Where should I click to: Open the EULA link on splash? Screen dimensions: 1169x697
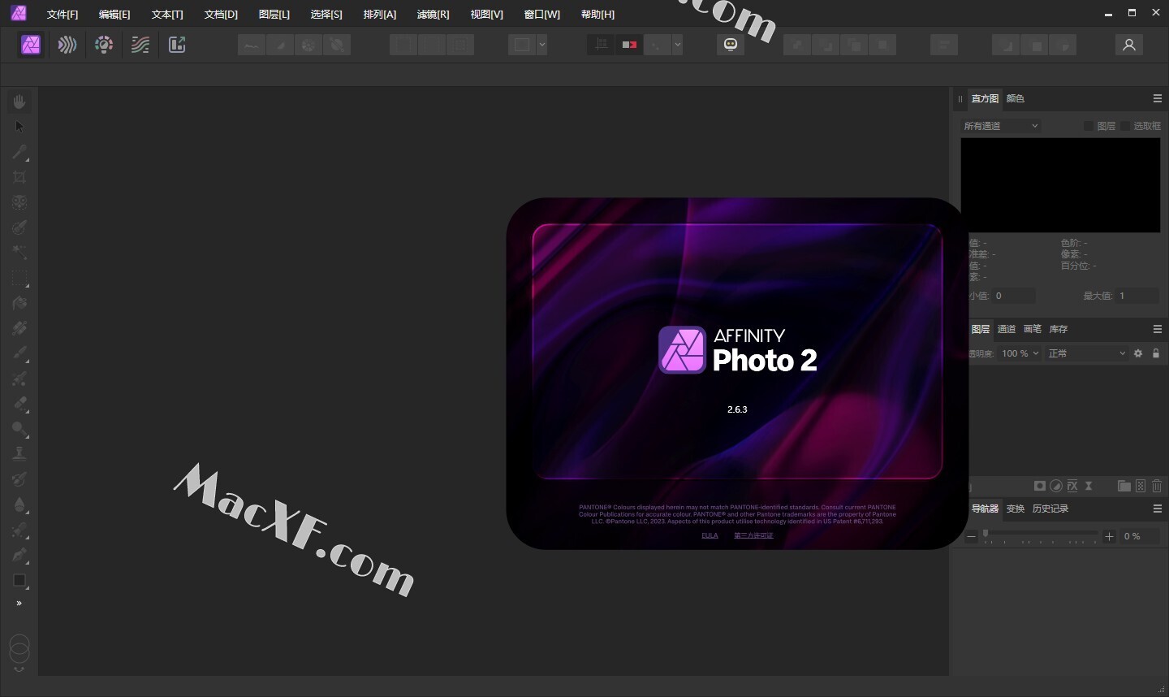click(x=710, y=535)
